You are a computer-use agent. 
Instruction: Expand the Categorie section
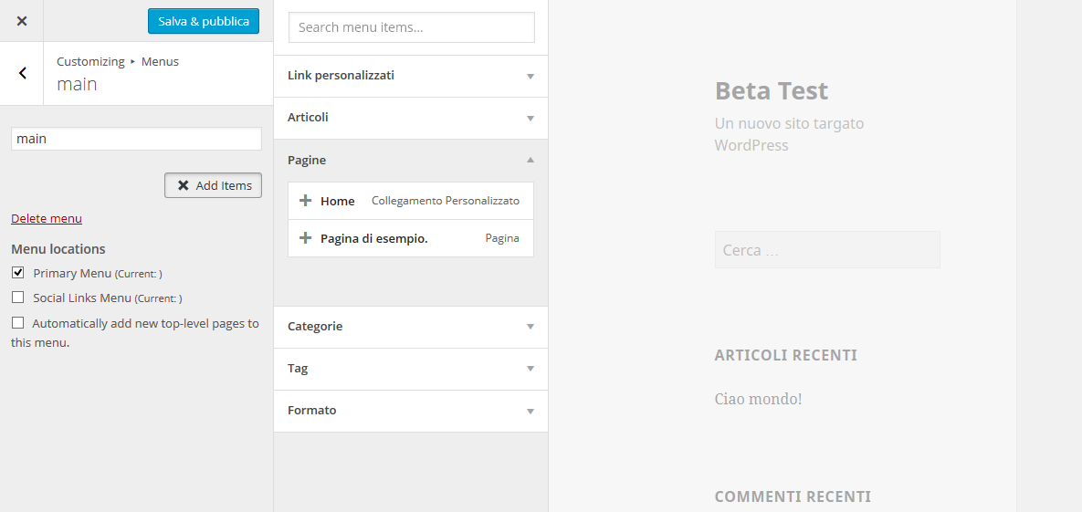pyautogui.click(x=530, y=327)
